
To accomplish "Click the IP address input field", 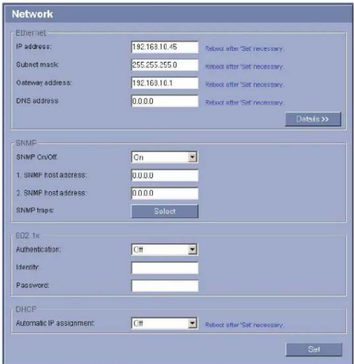I will [x=164, y=47].
